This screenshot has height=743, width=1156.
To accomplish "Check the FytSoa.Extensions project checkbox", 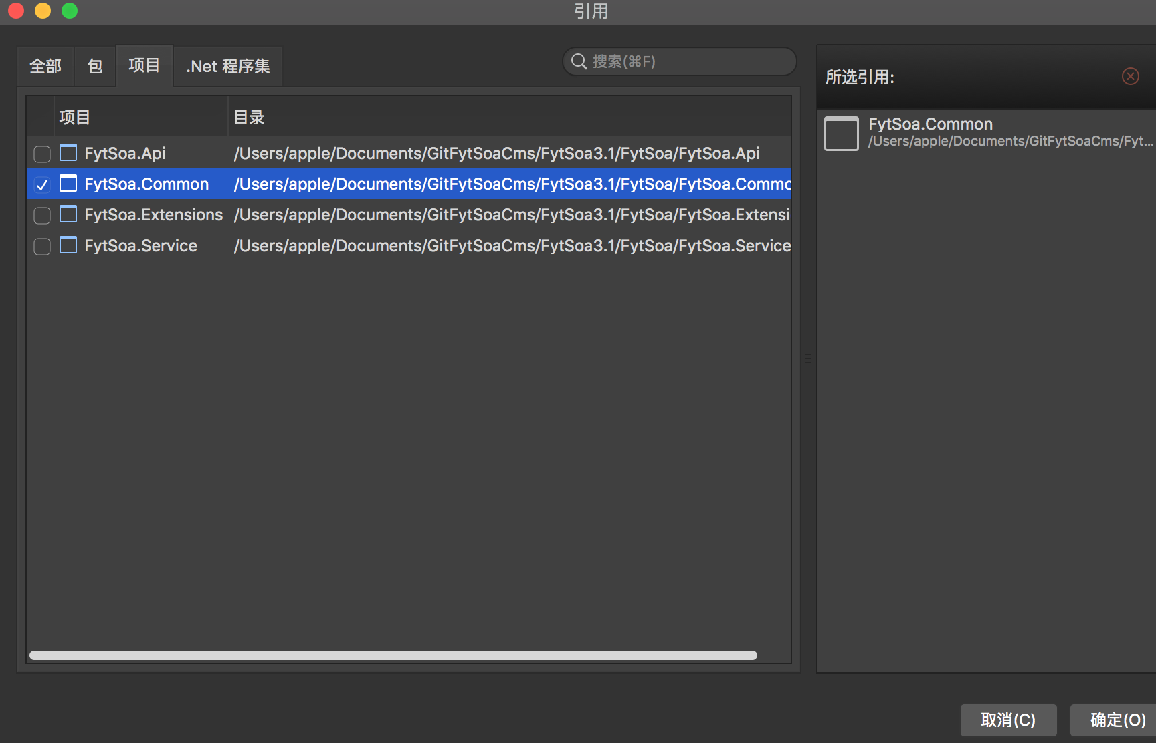I will click(42, 216).
